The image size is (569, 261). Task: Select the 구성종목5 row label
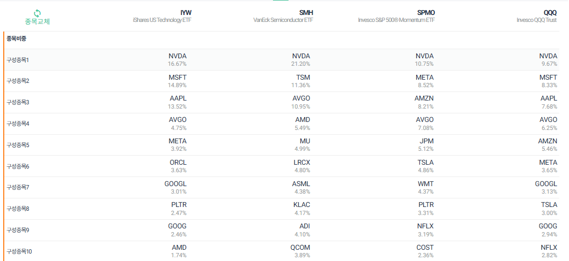[x=18, y=145]
